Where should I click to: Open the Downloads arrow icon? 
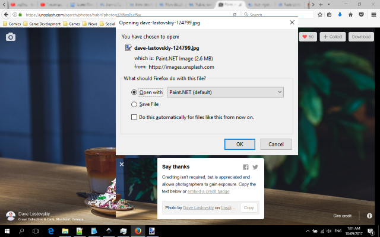click(x=340, y=15)
